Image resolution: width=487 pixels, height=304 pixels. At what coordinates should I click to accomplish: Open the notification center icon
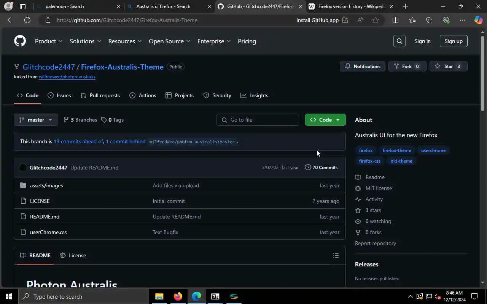tap(474, 296)
